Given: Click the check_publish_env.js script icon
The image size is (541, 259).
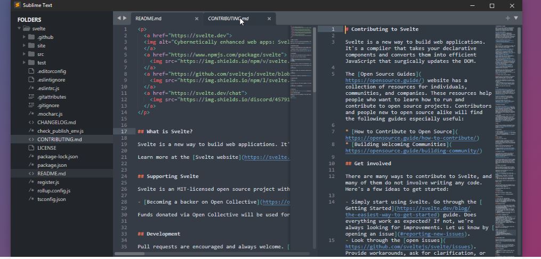Looking at the screenshot, I should click(x=31, y=131).
